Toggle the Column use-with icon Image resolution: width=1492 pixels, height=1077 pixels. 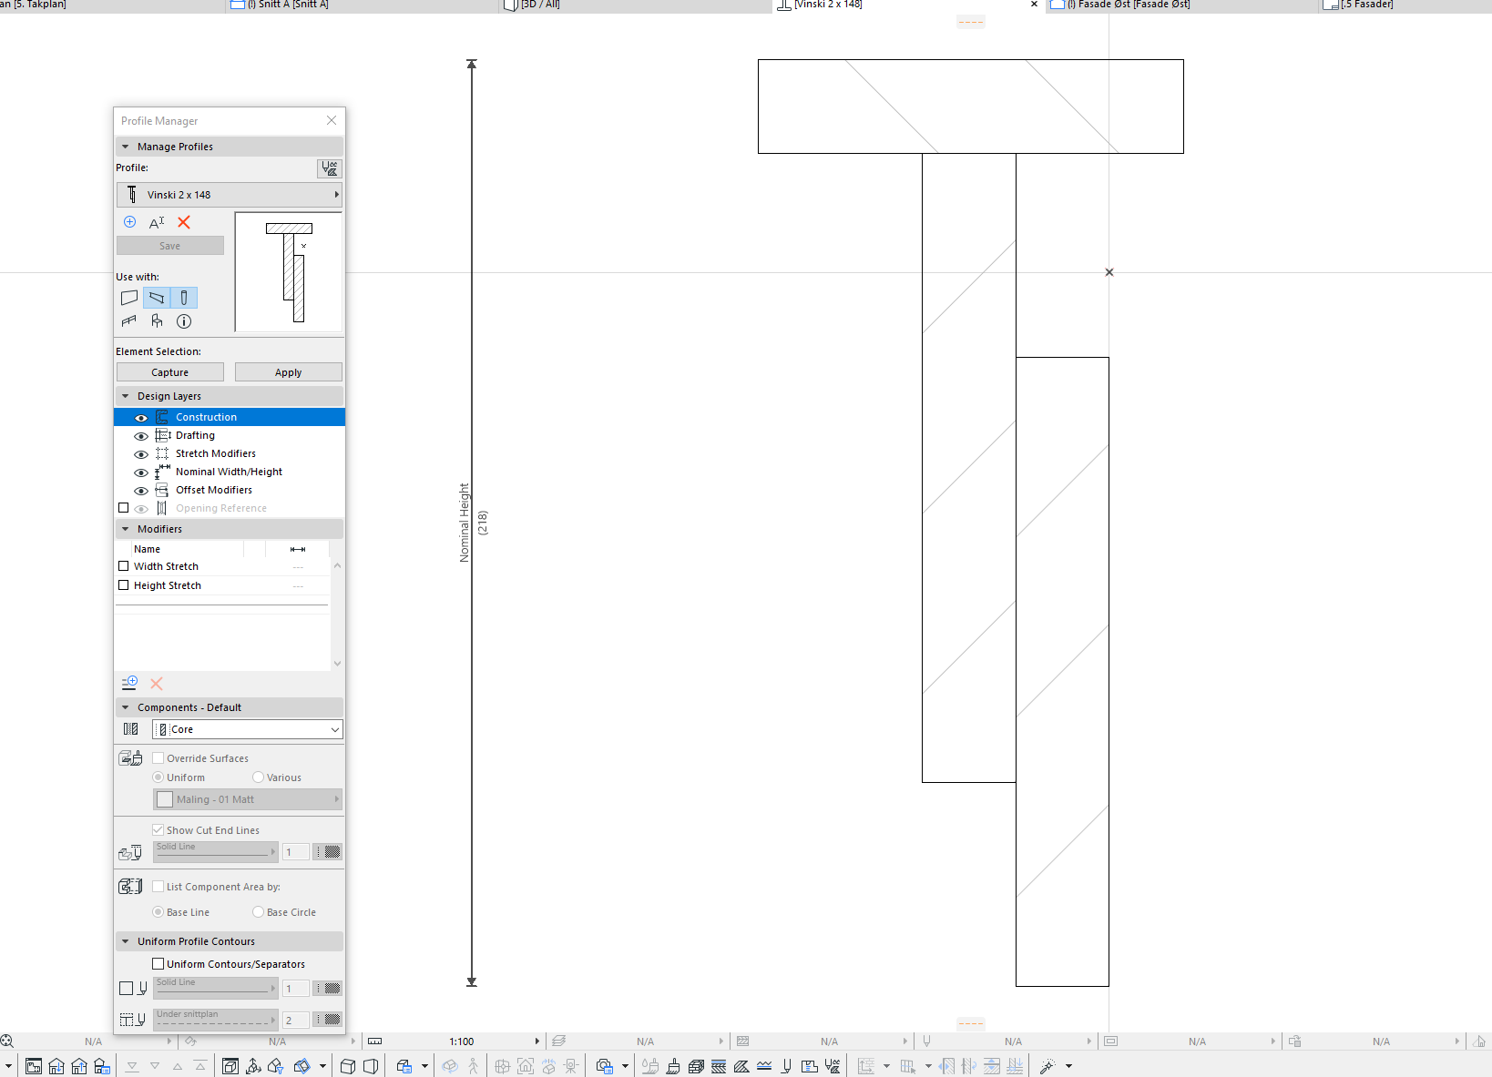(x=184, y=298)
